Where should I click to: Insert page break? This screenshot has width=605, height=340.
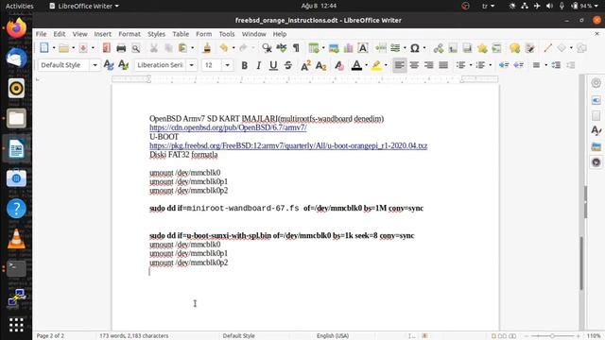click(x=380, y=48)
